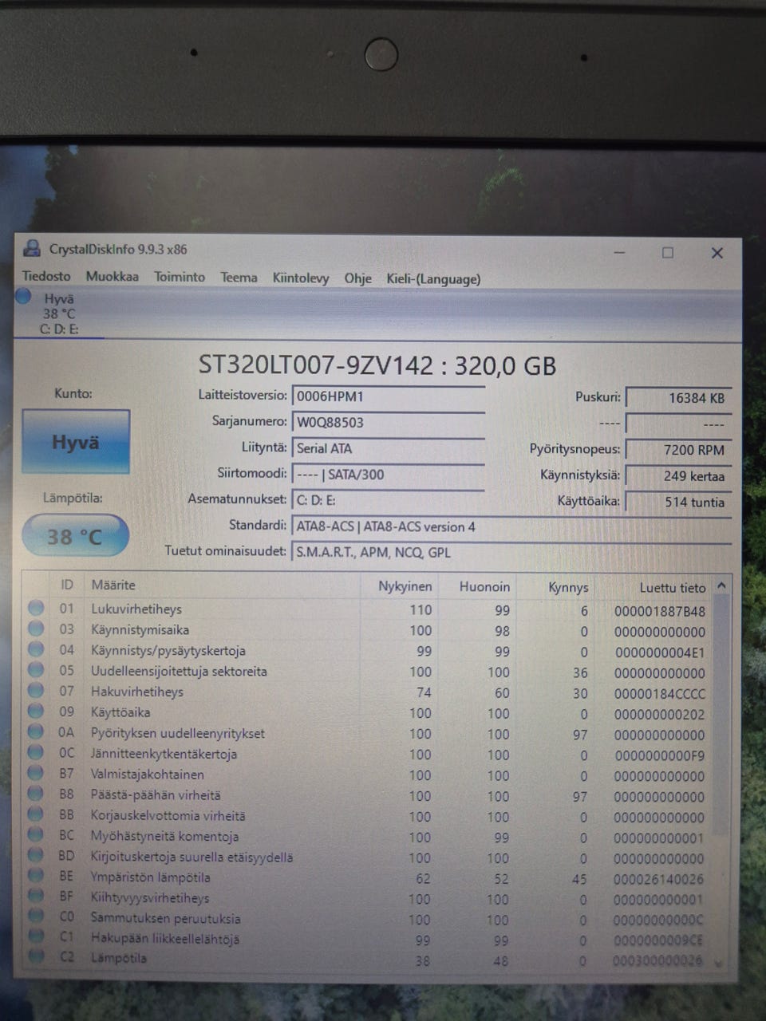Viewport: 766px width, 1021px height.
Task: Click status circle for Ympäristön lämpötila row
Action: pos(36,877)
